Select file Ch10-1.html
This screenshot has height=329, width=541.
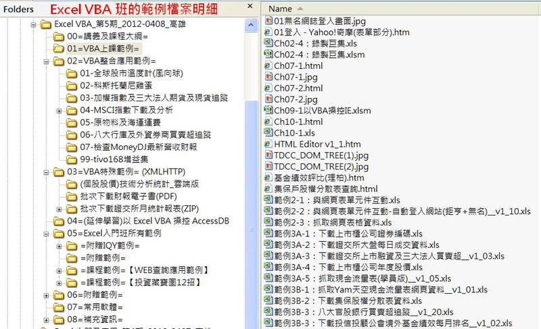298,122
